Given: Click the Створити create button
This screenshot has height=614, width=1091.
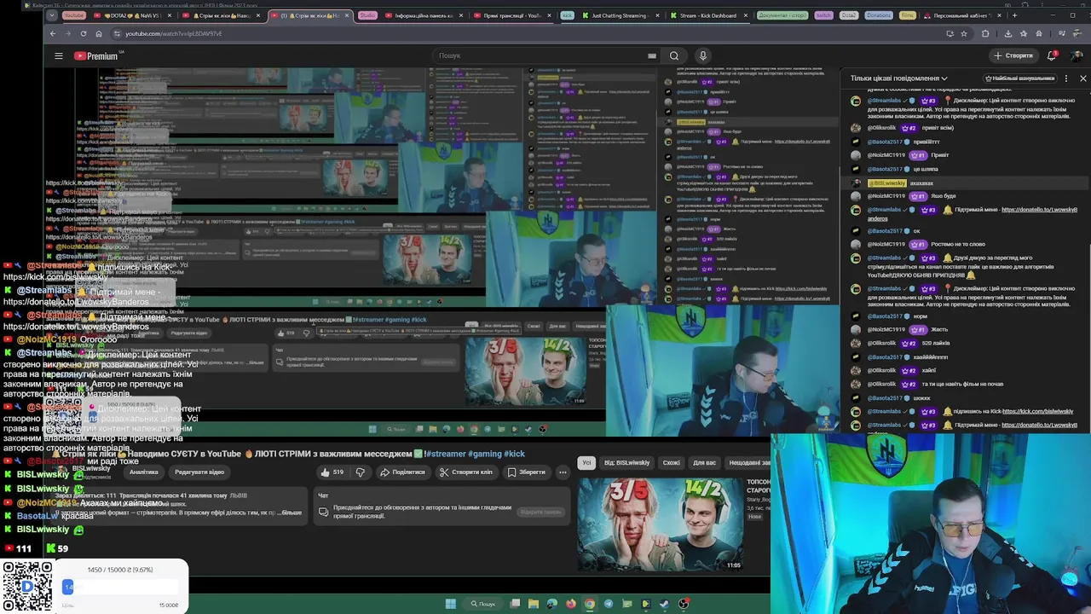Looking at the screenshot, I should [1013, 56].
